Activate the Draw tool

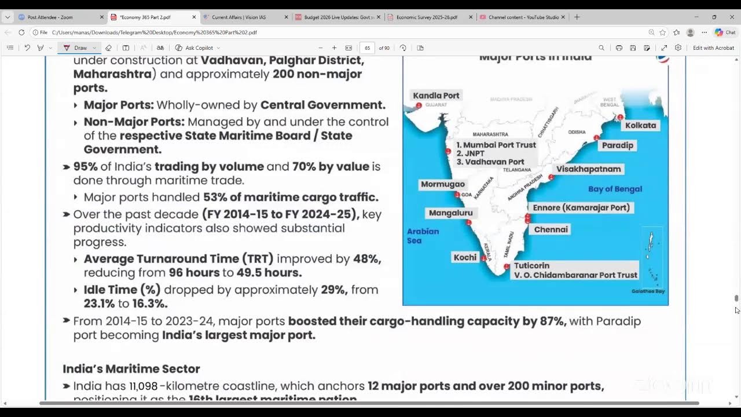76,48
